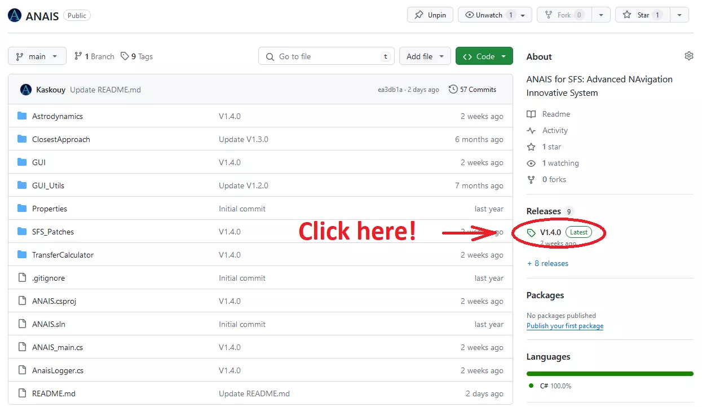Click the Kaskouy avatar icon
Image resolution: width=702 pixels, height=407 pixels.
pyautogui.click(x=26, y=90)
